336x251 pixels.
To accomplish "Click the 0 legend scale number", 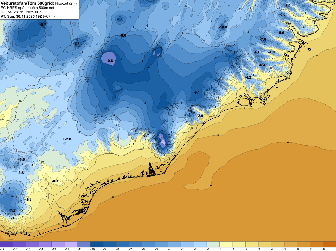I will tap(220, 249).
